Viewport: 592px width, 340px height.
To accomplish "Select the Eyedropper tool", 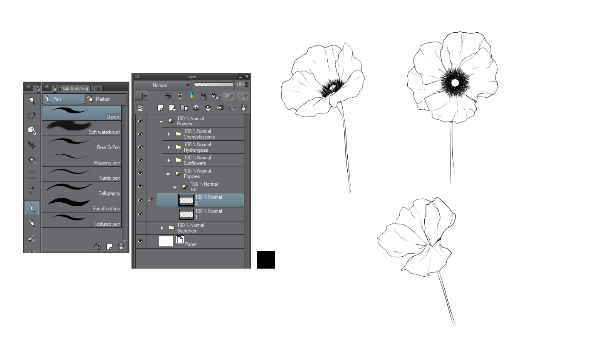I will 32,190.
